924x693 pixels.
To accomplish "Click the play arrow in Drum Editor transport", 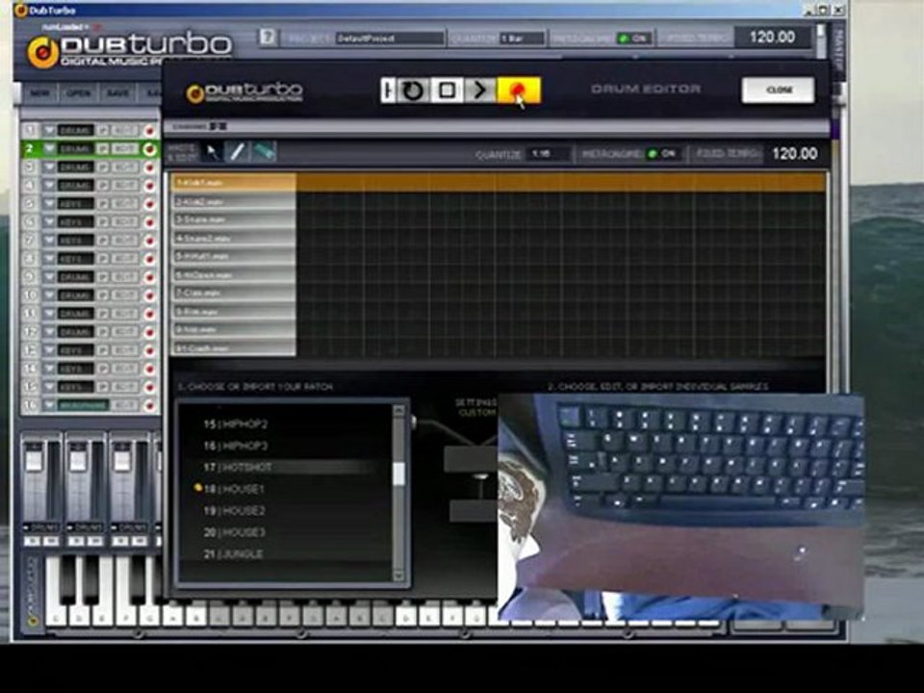I will coord(479,90).
